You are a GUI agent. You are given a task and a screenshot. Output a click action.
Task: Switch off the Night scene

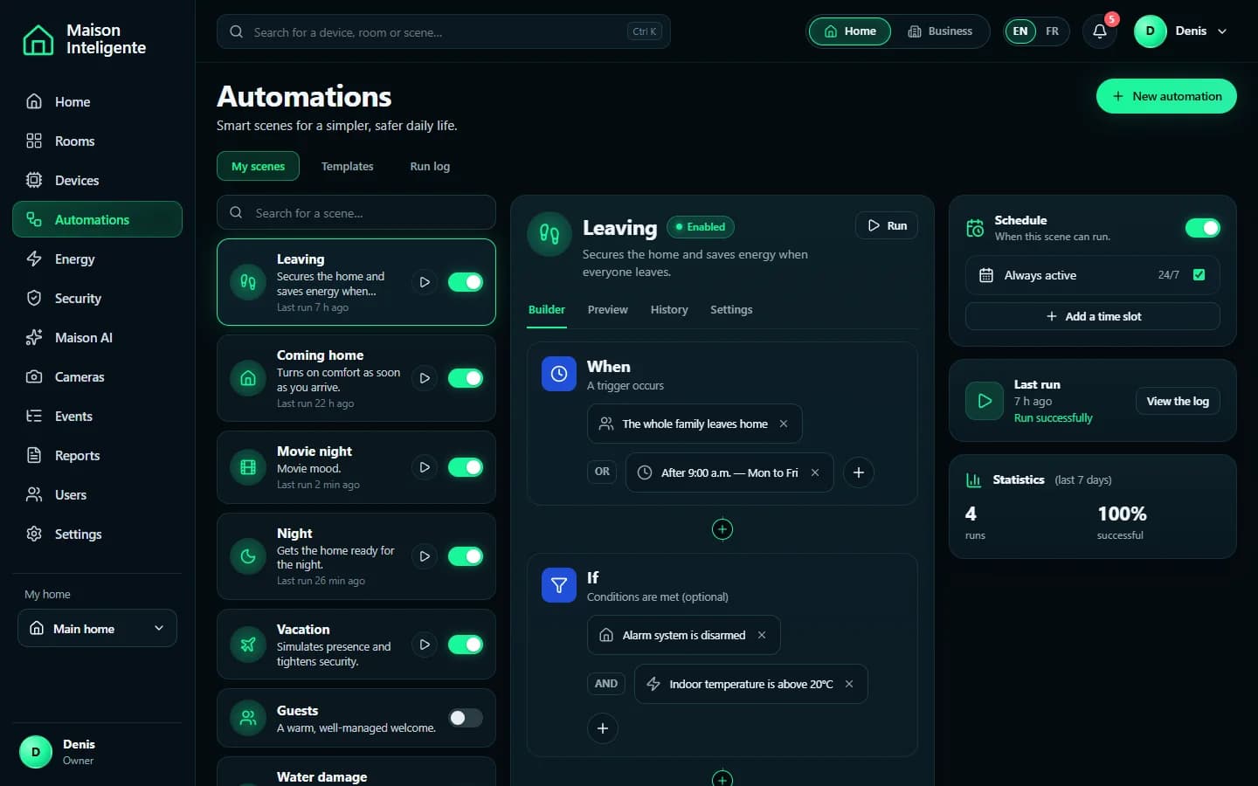[x=466, y=556]
